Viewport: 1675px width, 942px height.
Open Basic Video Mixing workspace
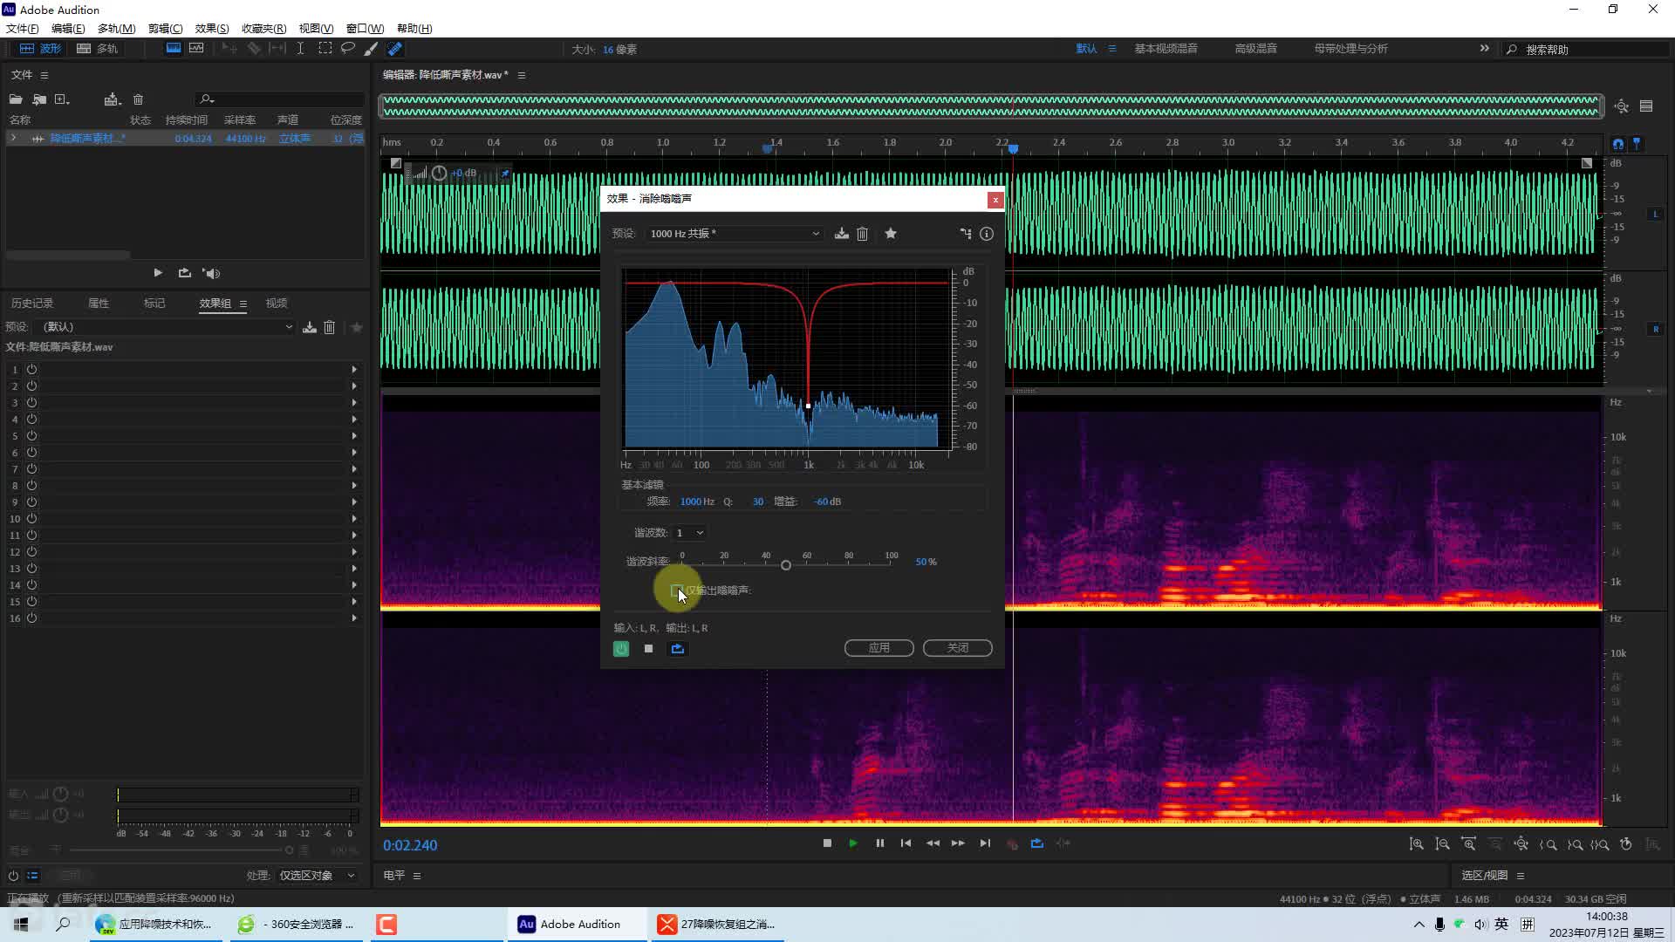(1166, 49)
